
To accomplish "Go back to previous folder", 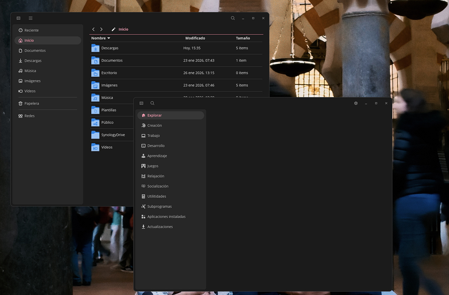I will [x=93, y=29].
